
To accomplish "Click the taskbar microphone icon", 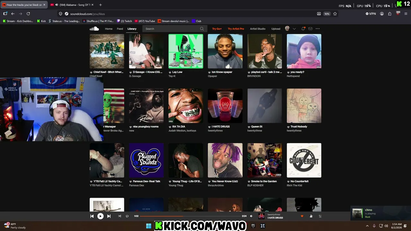I will (x=374, y=226).
